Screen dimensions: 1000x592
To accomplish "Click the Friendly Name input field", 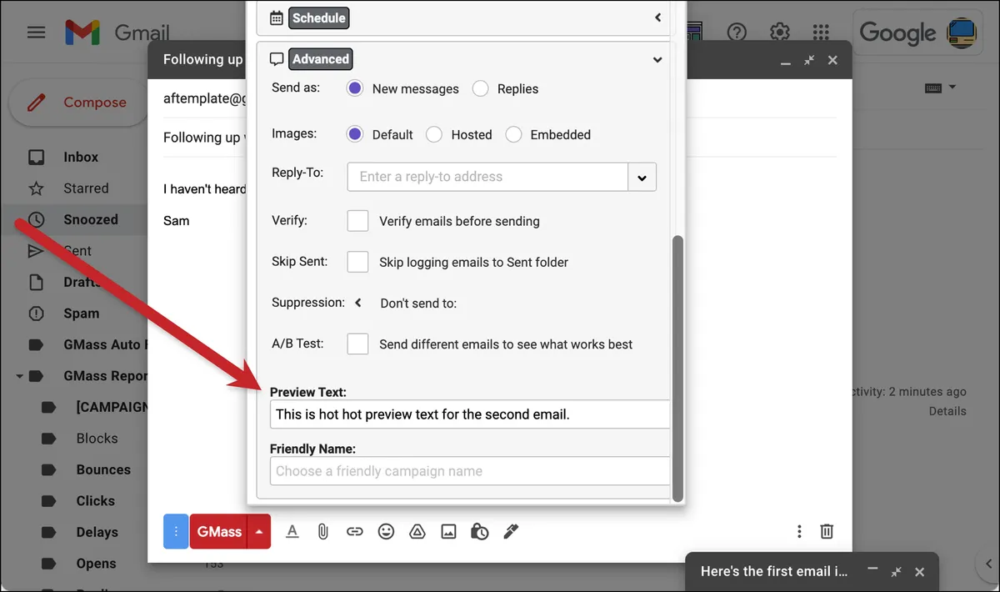I will pos(470,471).
